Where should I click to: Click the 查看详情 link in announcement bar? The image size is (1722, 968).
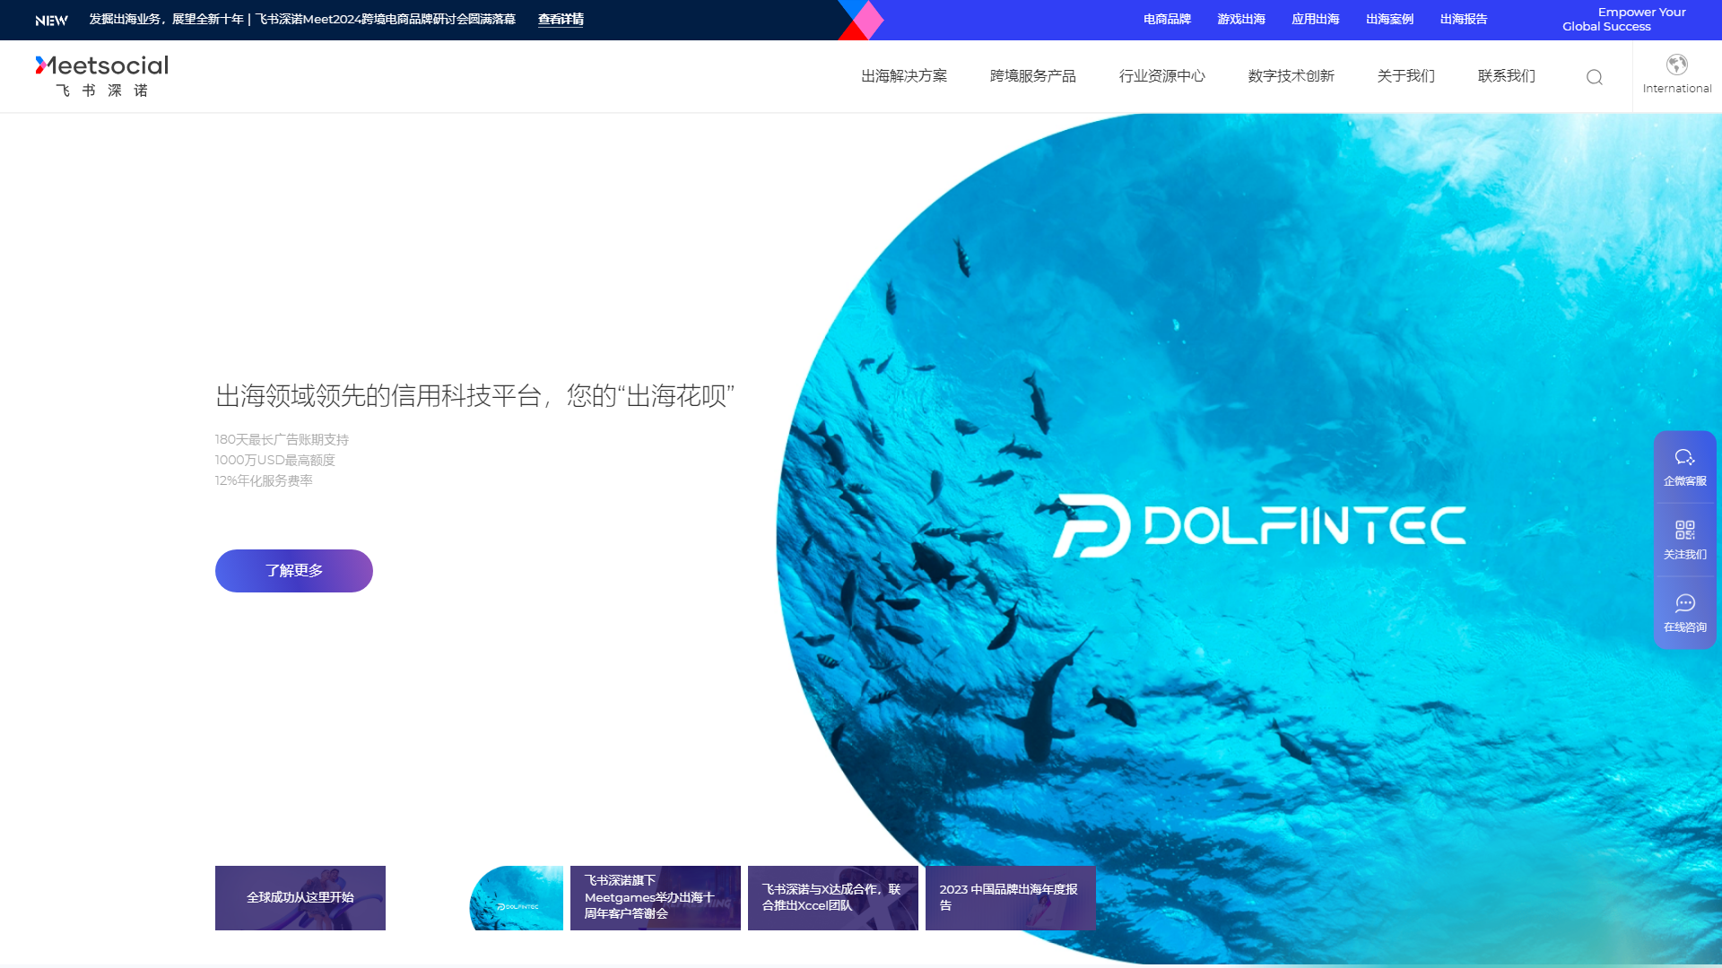pos(561,20)
